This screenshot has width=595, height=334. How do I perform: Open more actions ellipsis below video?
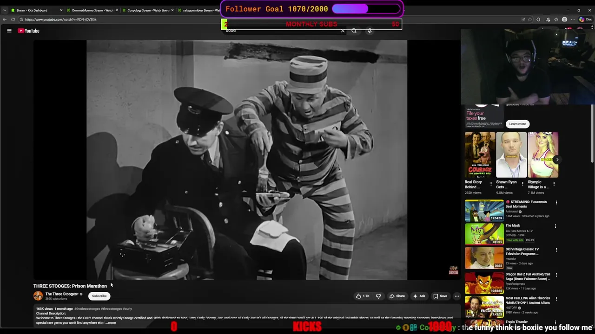[456, 296]
